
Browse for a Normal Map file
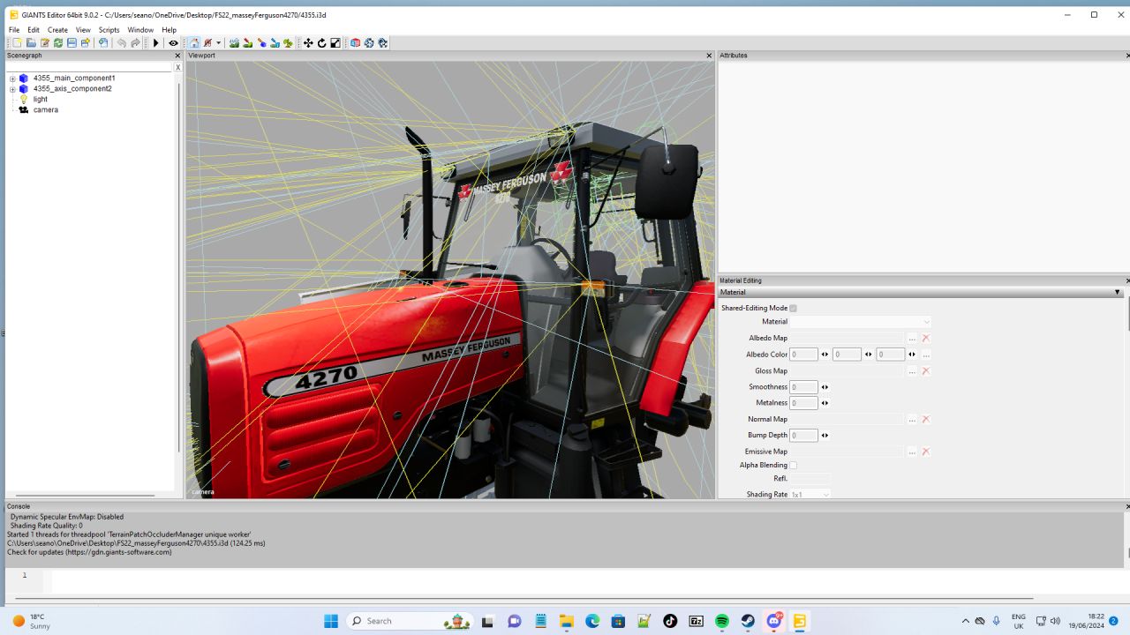(912, 420)
